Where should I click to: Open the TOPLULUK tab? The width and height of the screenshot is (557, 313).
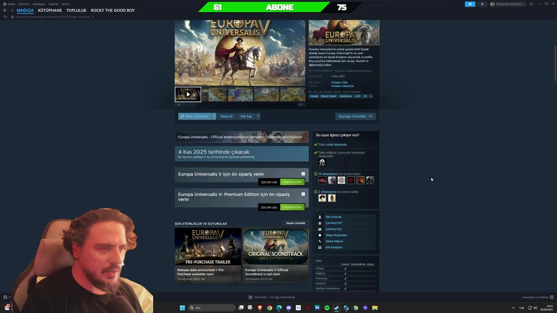[76, 10]
